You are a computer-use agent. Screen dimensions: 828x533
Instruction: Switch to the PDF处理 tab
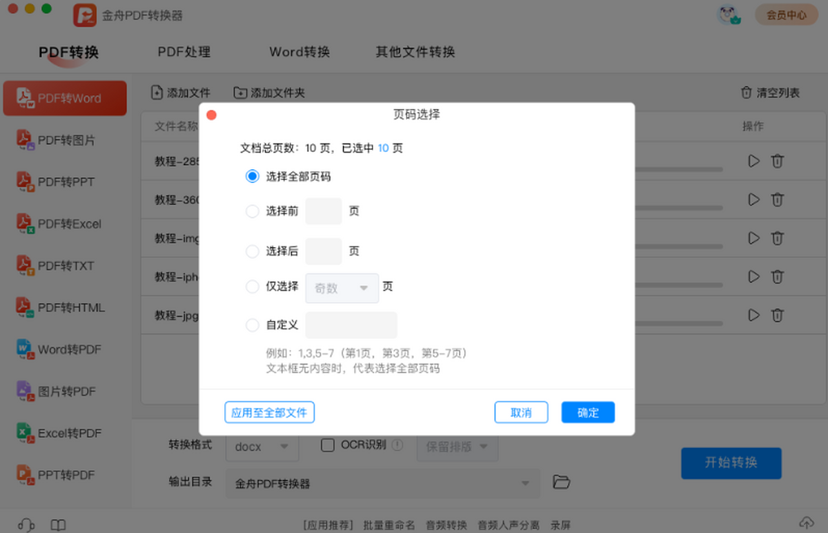[184, 52]
